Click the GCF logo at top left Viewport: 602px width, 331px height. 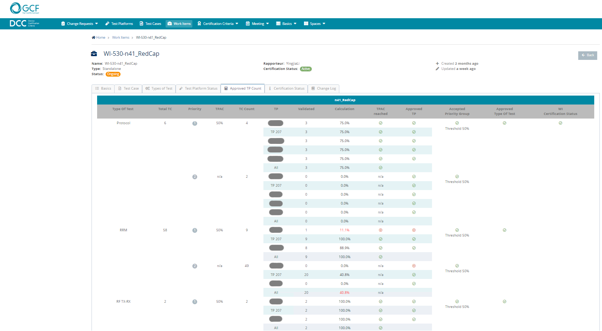click(25, 8)
